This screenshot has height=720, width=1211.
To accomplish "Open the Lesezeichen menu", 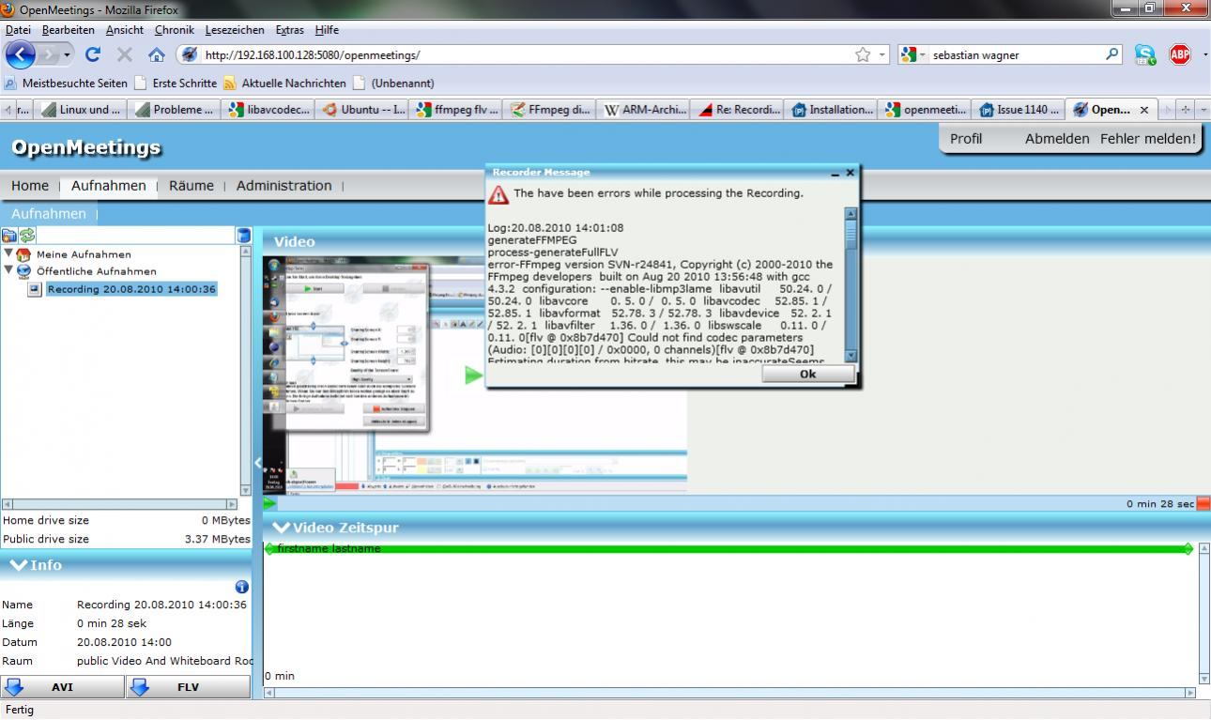I will click(235, 30).
